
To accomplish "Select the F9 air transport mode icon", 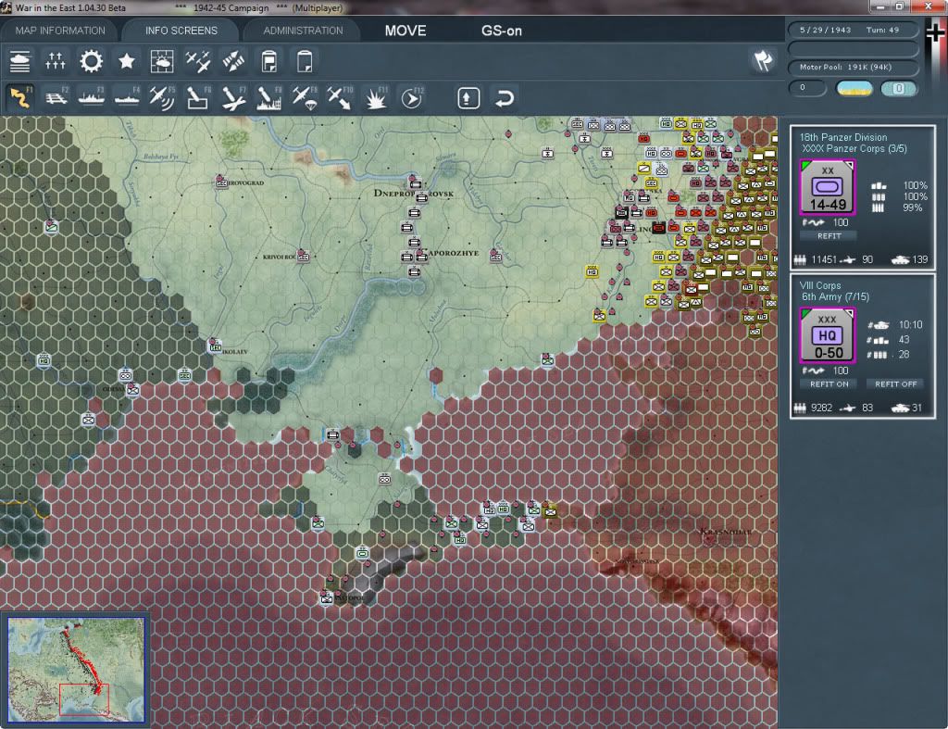I will tap(304, 97).
